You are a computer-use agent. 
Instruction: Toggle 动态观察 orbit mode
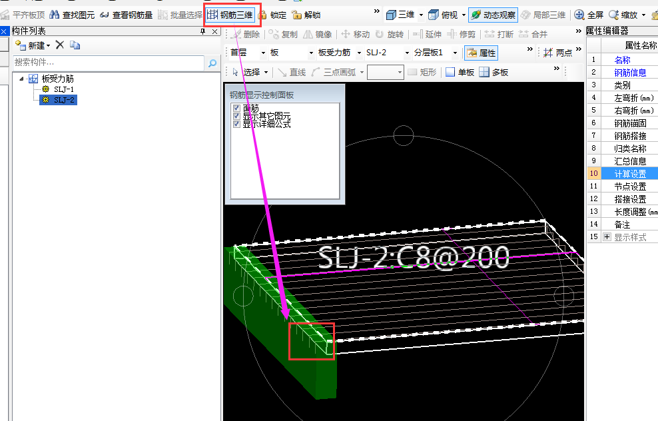tap(493, 15)
